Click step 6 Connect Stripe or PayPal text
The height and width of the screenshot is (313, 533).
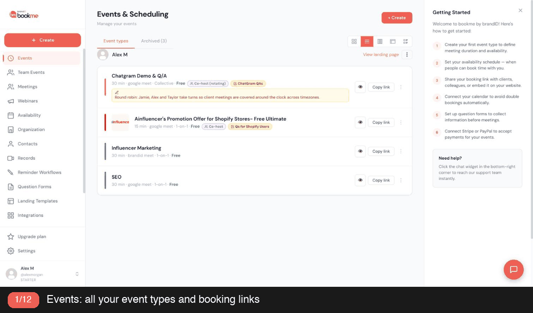pos(478,134)
